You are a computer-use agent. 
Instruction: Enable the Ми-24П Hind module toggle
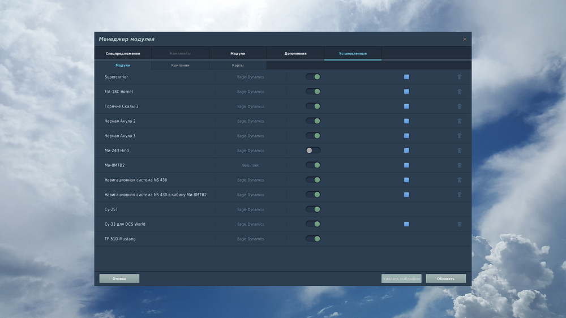point(313,151)
